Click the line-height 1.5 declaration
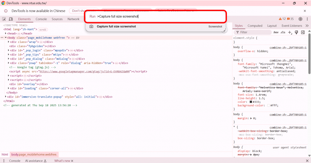Screen dimensions: 311x163 (x=251, y=98)
